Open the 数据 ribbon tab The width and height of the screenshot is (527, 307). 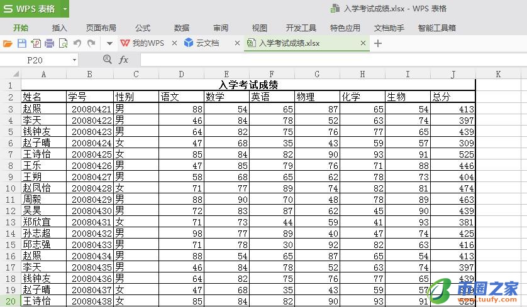182,28
